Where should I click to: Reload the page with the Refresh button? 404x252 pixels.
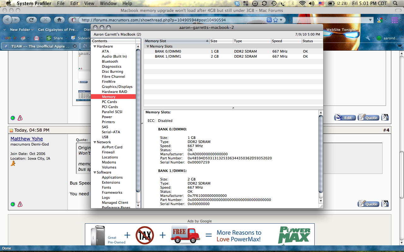pyautogui.click(x=31, y=20)
